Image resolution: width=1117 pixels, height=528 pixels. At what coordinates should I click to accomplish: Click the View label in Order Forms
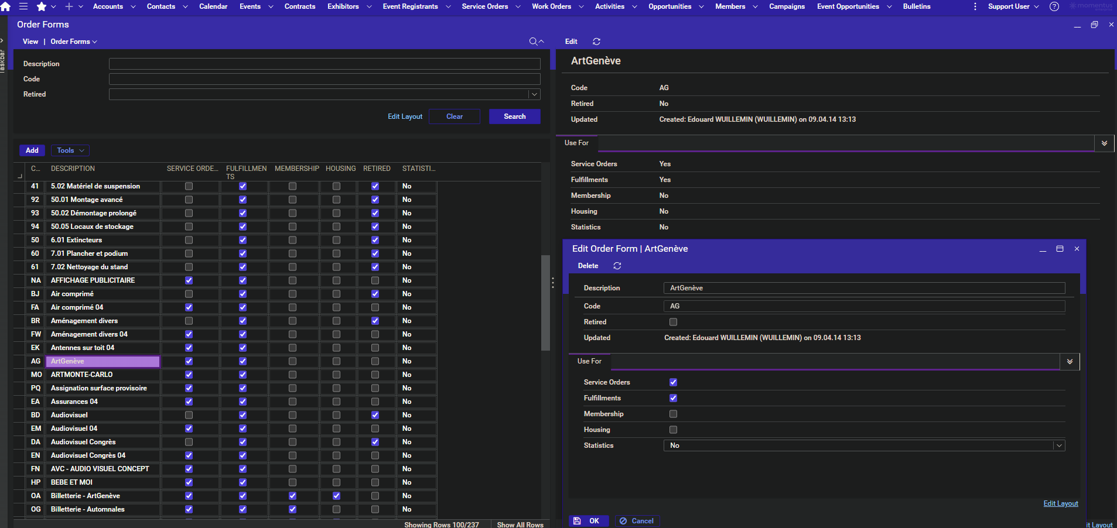(x=30, y=42)
